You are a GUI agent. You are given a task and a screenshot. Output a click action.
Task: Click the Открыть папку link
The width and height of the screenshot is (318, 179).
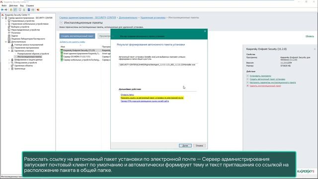coord(127,94)
